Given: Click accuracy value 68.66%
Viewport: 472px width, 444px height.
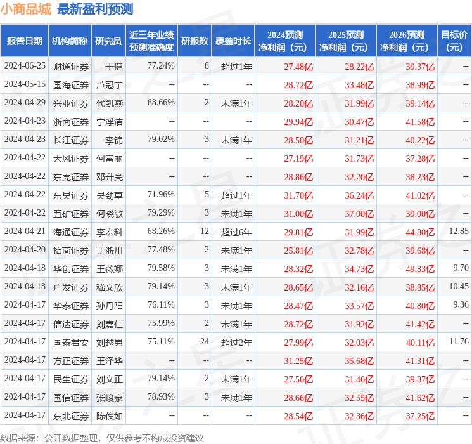Looking at the screenshot, I should click(161, 102).
